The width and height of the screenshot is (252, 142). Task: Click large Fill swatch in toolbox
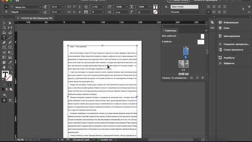pyautogui.click(x=5, y=75)
